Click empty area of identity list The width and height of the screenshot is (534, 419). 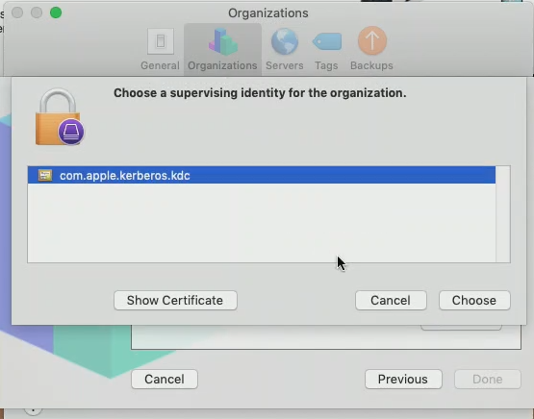pos(262,223)
